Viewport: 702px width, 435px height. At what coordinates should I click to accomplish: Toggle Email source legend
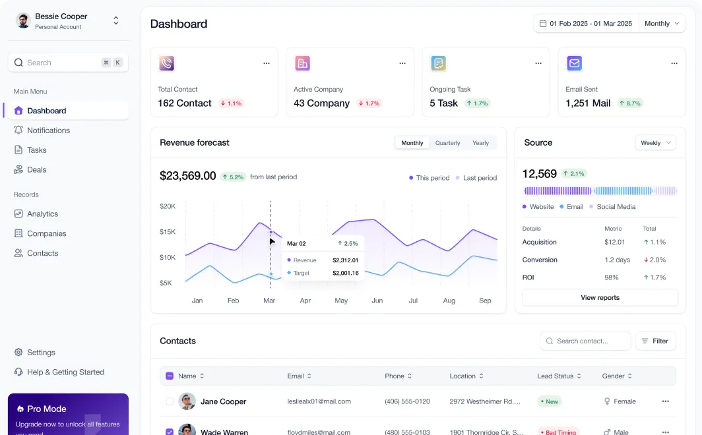(x=571, y=206)
